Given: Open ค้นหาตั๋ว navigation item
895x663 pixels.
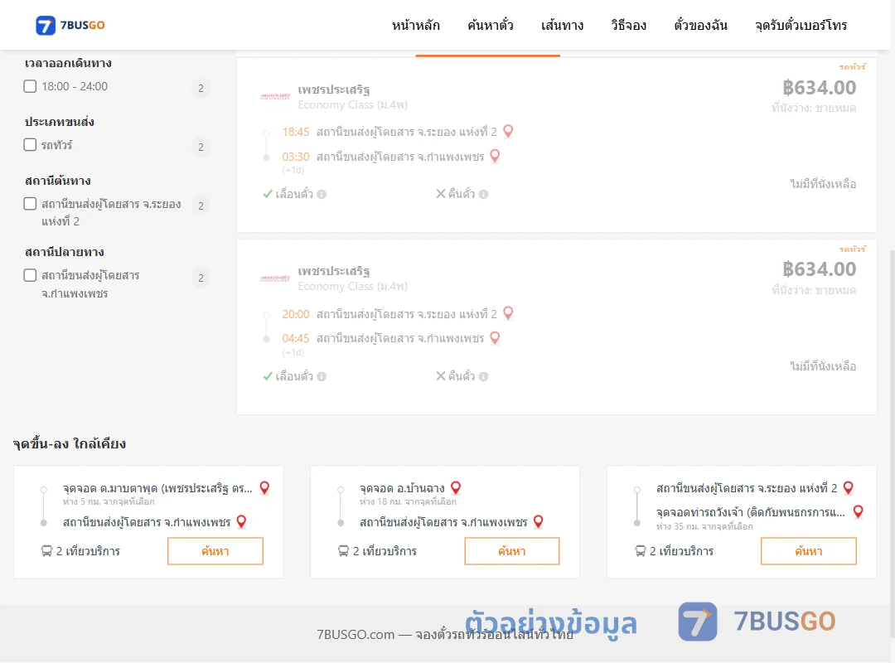Looking at the screenshot, I should click(491, 25).
